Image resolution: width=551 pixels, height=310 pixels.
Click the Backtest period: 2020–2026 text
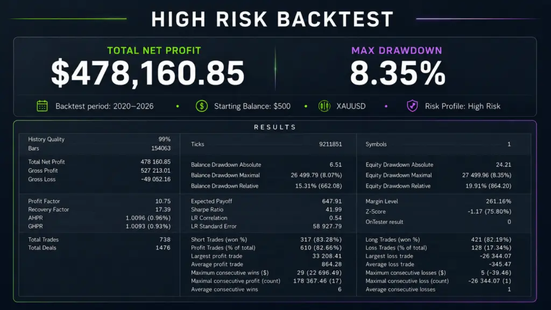pyautogui.click(x=104, y=106)
